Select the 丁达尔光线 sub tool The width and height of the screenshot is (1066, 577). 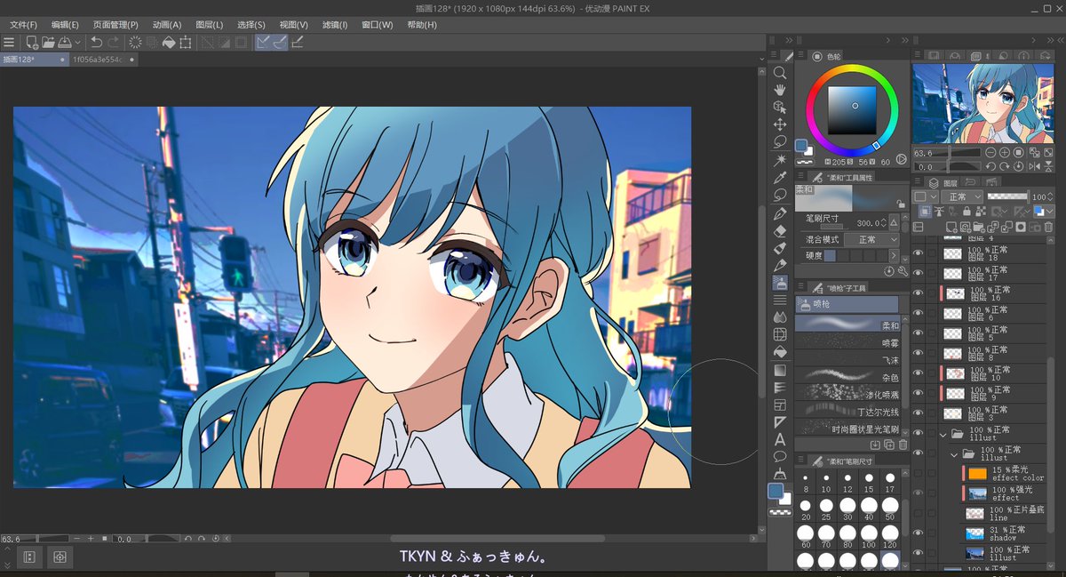pos(847,410)
